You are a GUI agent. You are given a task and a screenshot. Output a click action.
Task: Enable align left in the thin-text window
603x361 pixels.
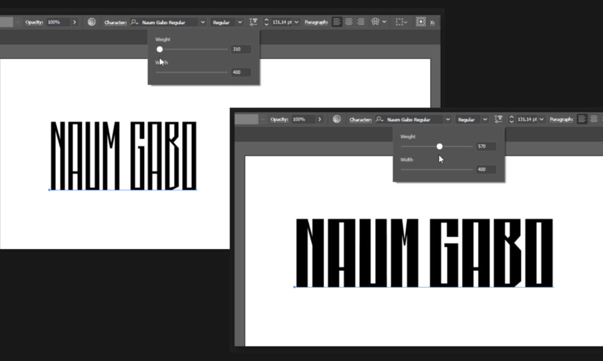pos(337,22)
